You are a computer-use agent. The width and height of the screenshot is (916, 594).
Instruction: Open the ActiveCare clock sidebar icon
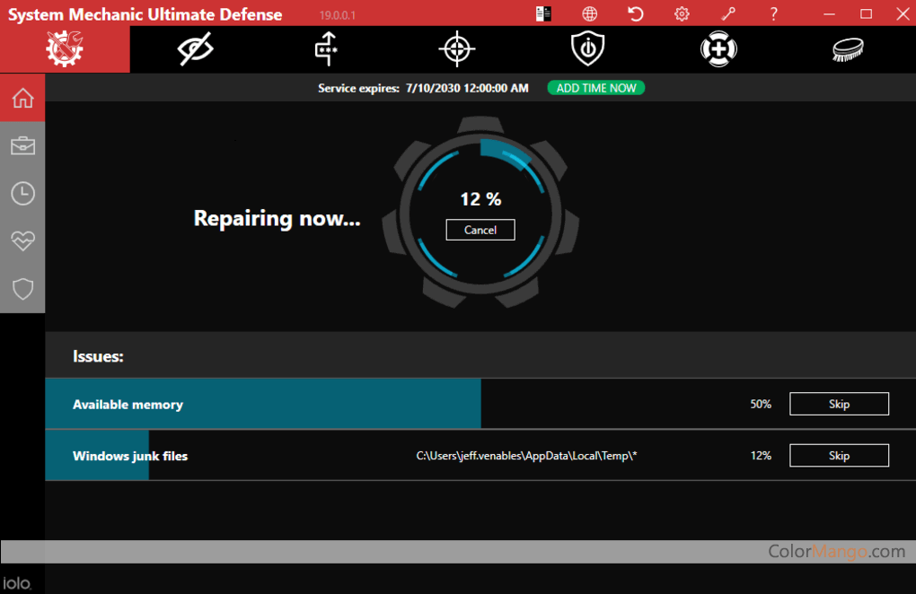coord(22,193)
